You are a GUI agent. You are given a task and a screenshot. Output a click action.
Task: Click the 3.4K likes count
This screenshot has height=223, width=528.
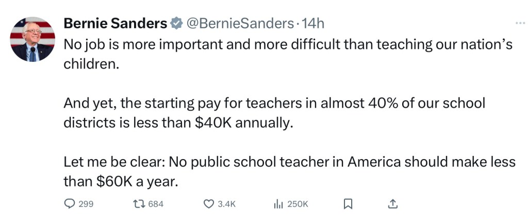(x=226, y=204)
